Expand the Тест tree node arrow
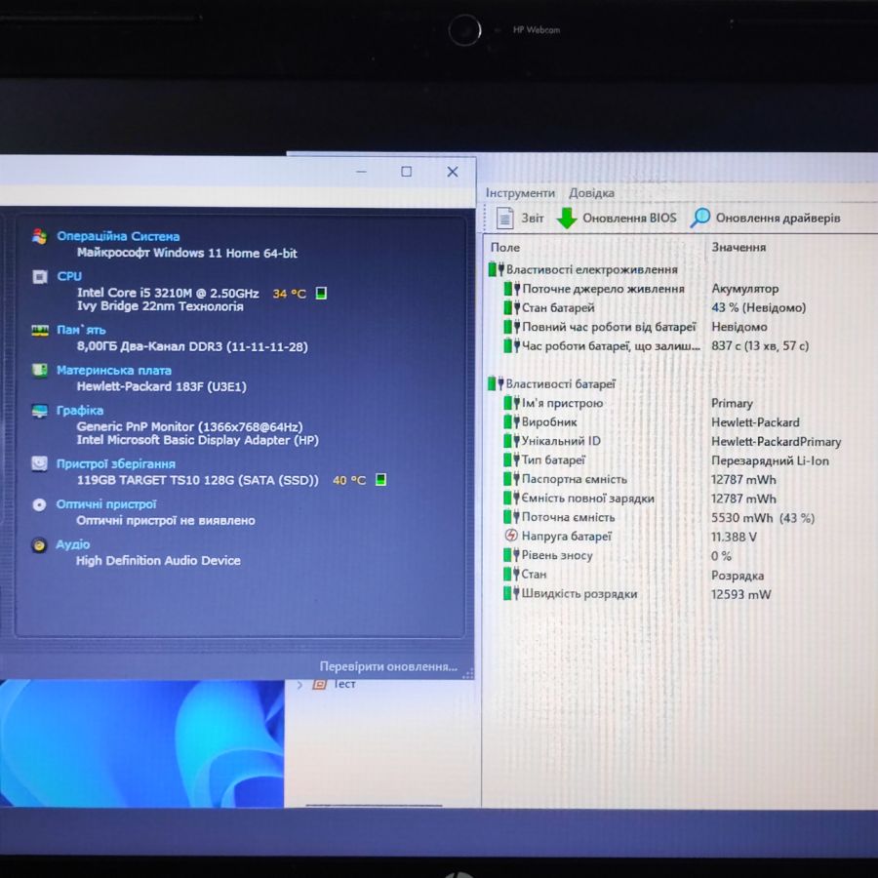The image size is (878, 878). click(300, 684)
